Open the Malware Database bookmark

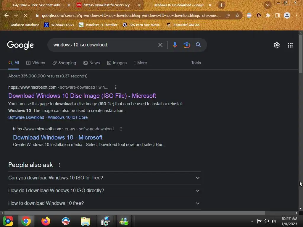pos(22,25)
